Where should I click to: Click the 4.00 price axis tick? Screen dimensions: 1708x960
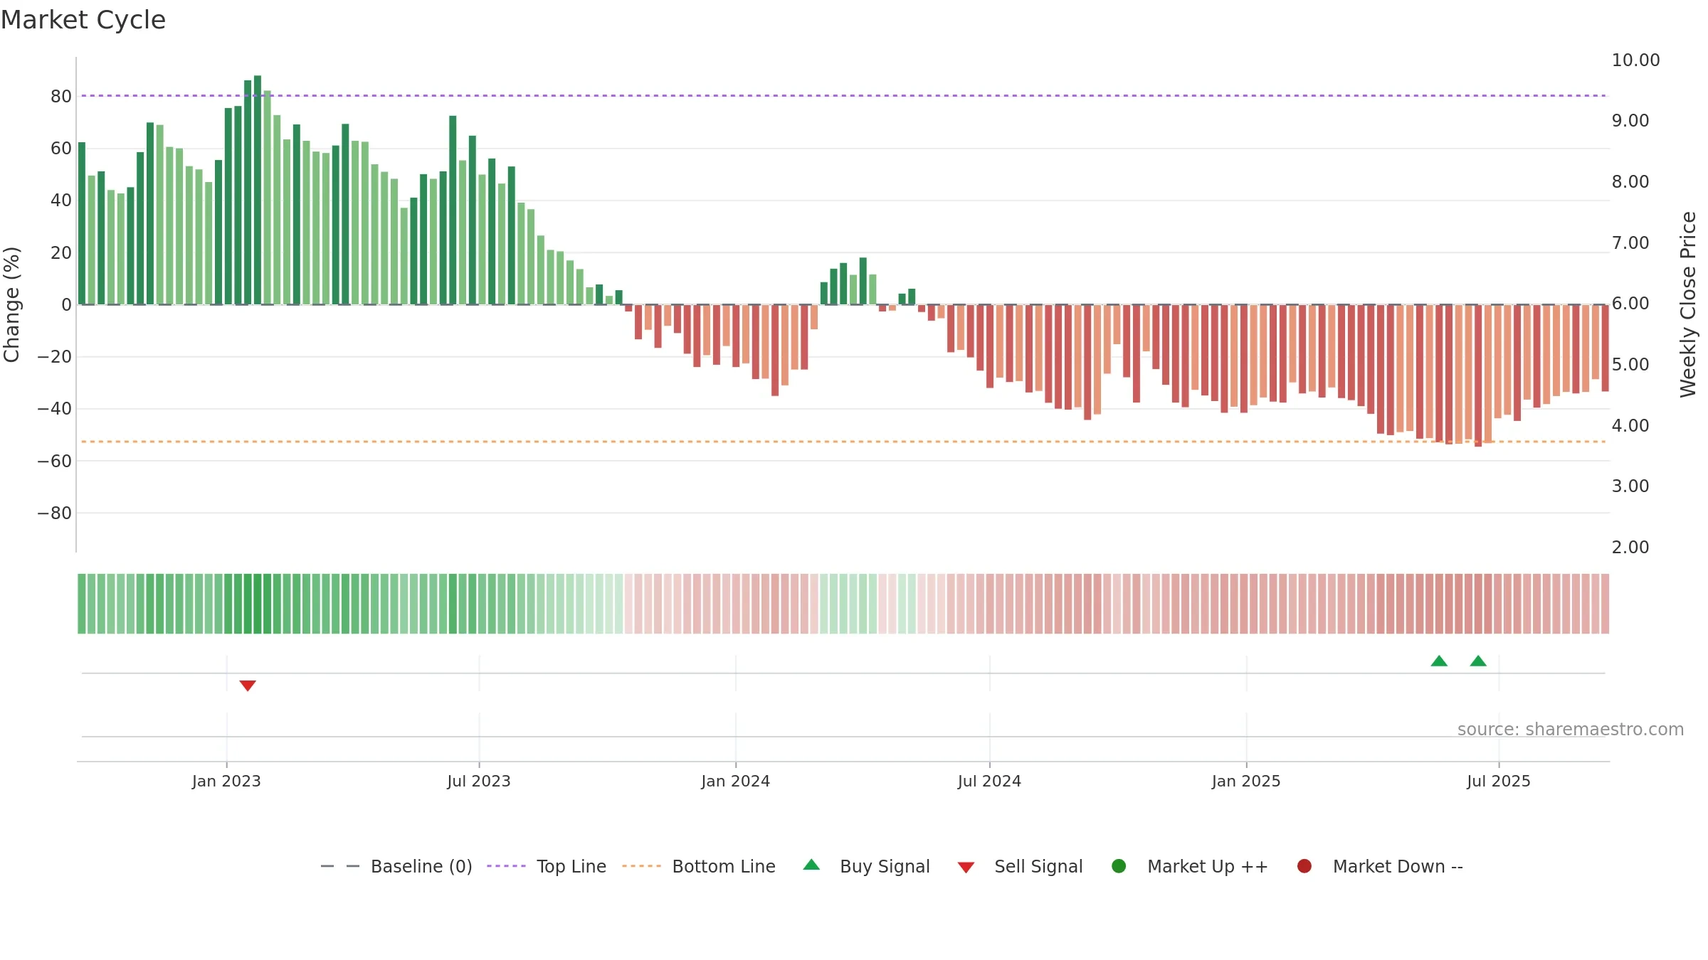[x=1630, y=426]
